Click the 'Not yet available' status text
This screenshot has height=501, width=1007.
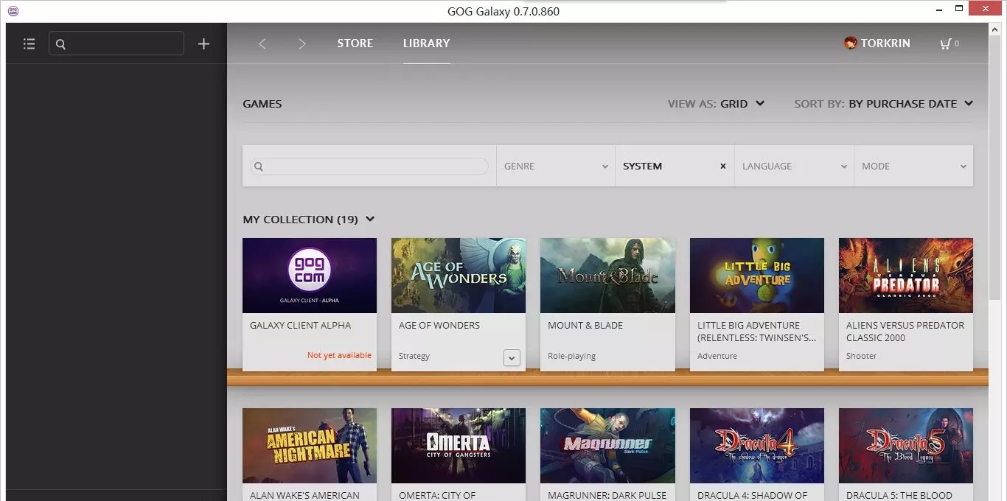[x=339, y=355]
